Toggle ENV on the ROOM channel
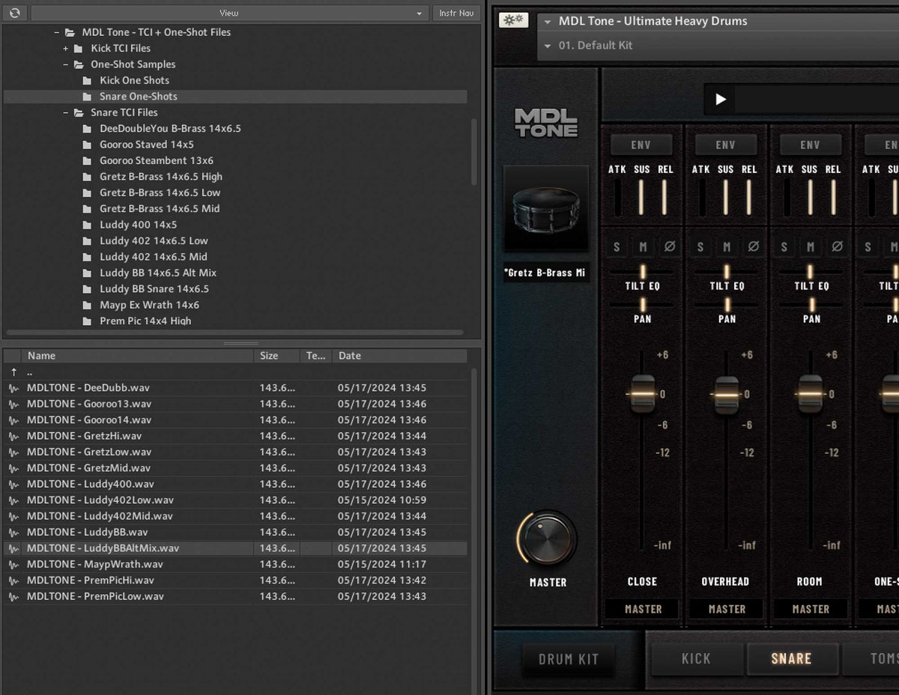899x695 pixels. [x=811, y=145]
